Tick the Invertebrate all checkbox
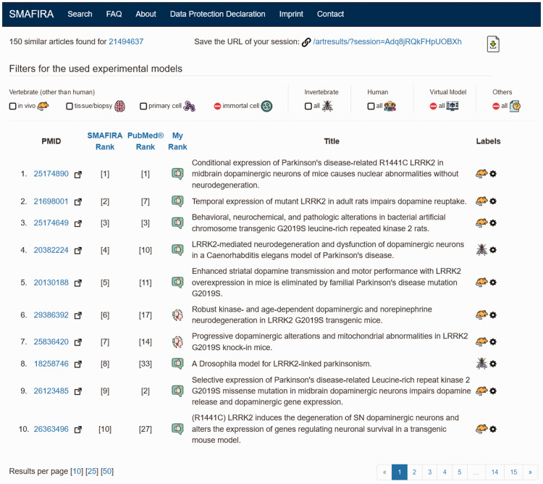Image resolution: width=543 pixels, height=484 pixels. pyautogui.click(x=308, y=106)
